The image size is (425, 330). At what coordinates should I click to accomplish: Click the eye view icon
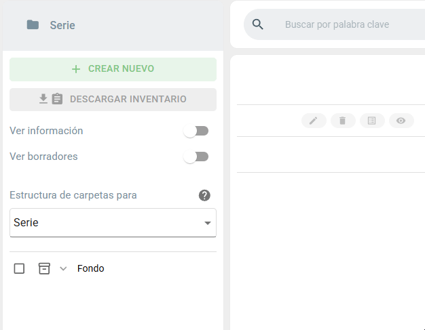pos(401,121)
